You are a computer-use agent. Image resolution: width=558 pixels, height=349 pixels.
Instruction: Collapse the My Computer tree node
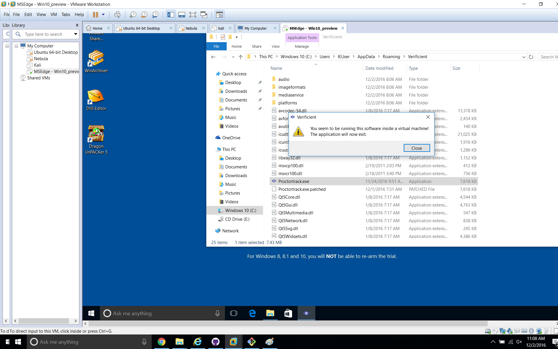17,46
